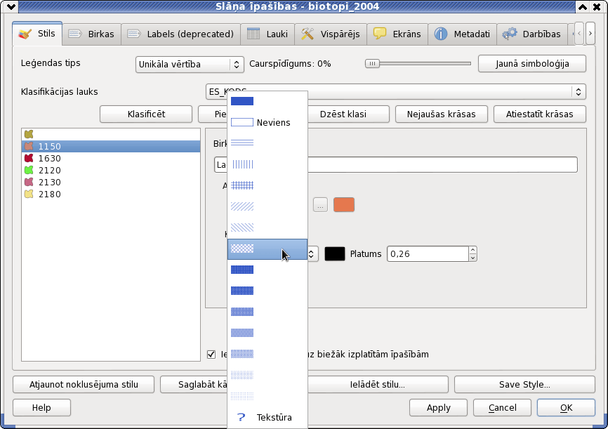The width and height of the screenshot is (608, 429).
Task: Select the Tekstūra question-mark option
Action: pyautogui.click(x=267, y=417)
